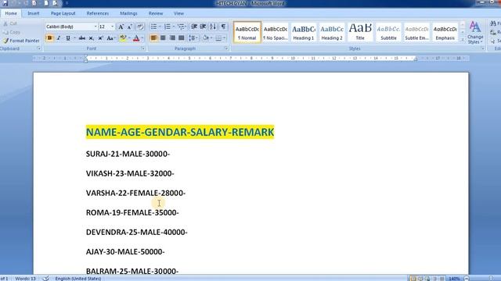The height and width of the screenshot is (281, 501).
Task: Toggle Bold formatting
Action: [49, 38]
